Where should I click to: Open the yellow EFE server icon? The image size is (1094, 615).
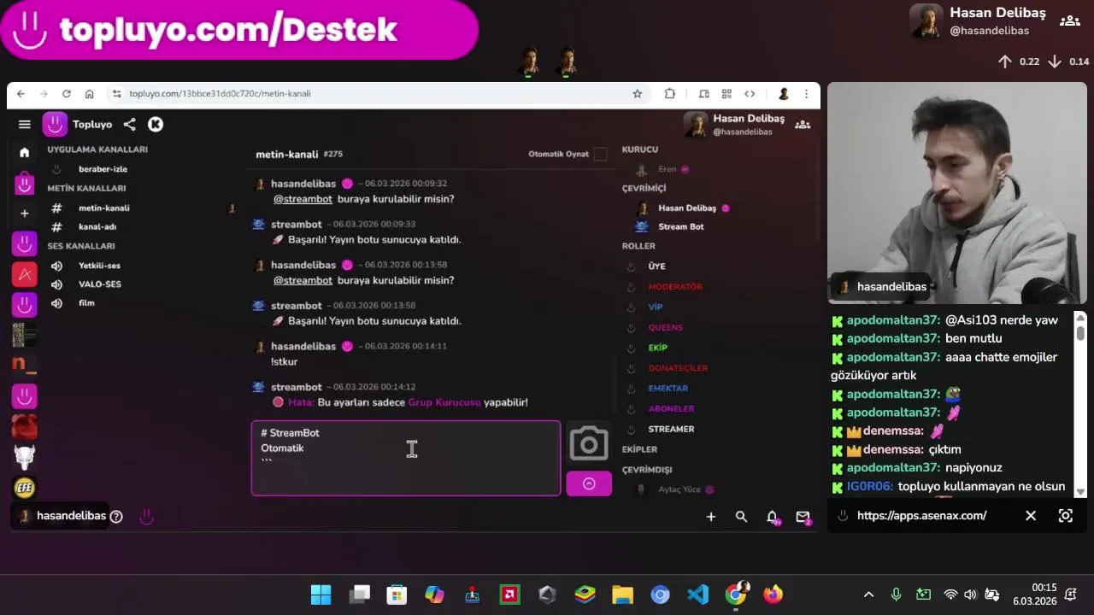pyautogui.click(x=25, y=488)
